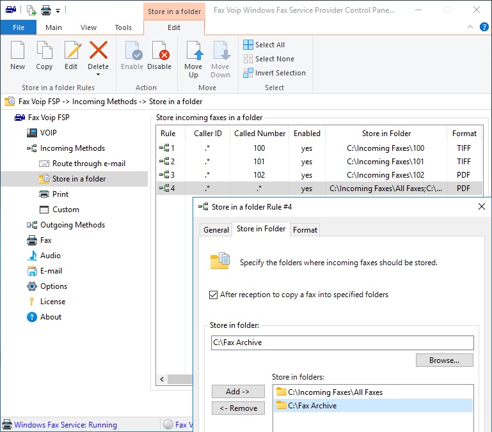This screenshot has height=432, width=492.
Task: Open quick access toolbar customize arrow
Action: [58, 11]
